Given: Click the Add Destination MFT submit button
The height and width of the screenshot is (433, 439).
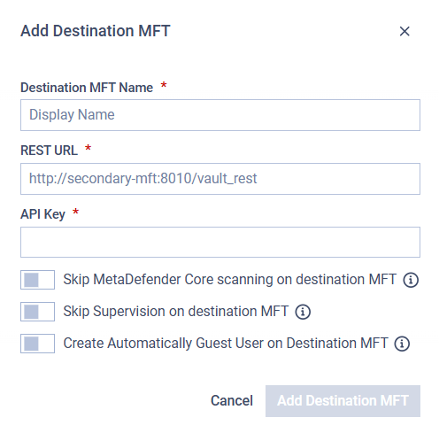Looking at the screenshot, I should pyautogui.click(x=343, y=401).
